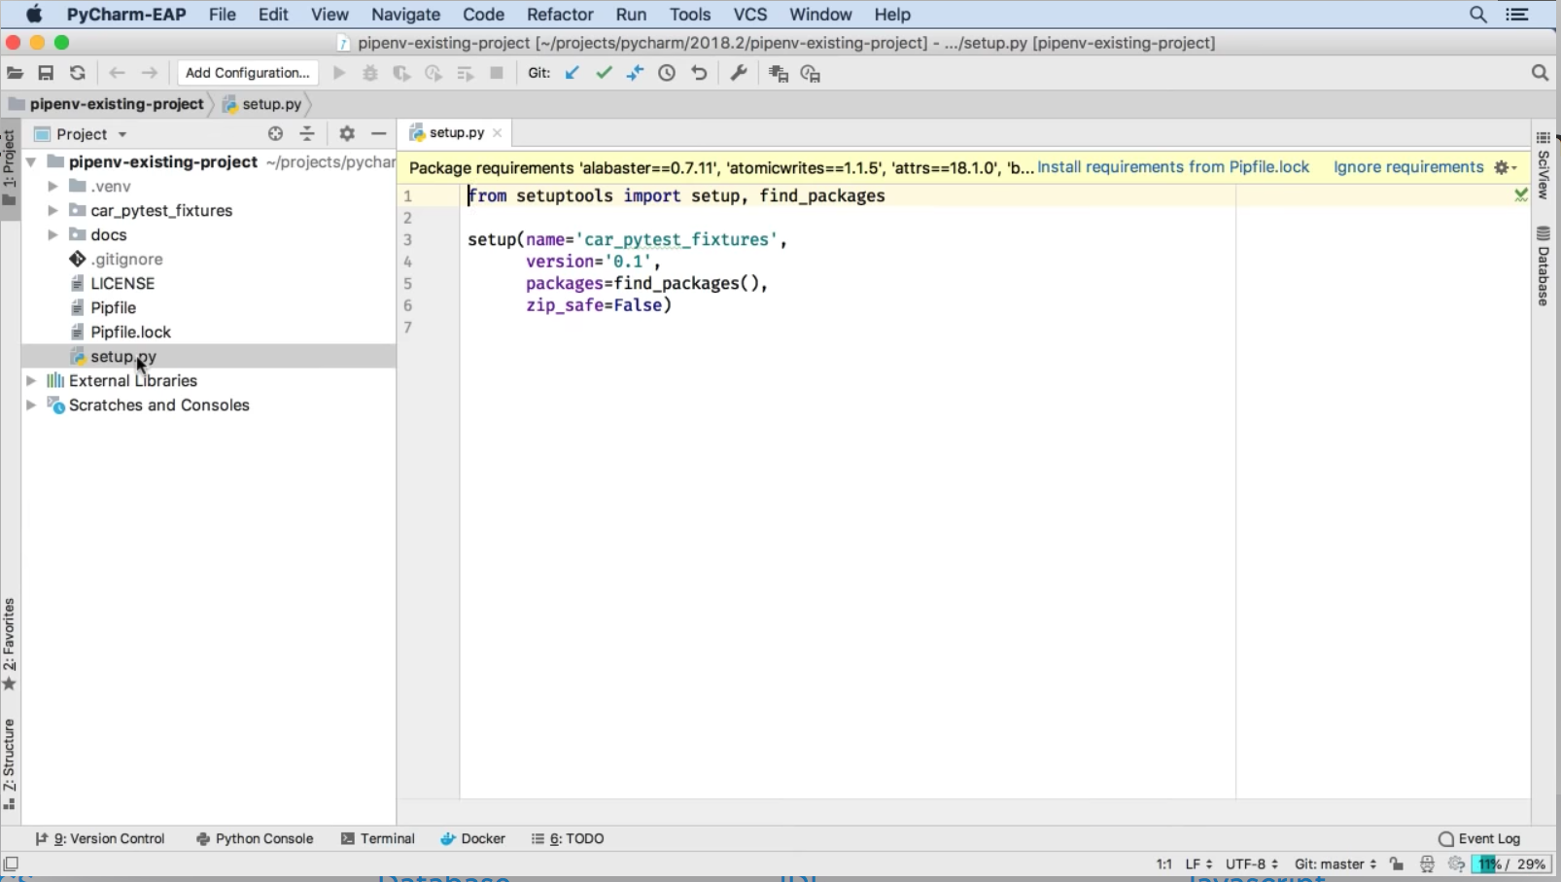The height and width of the screenshot is (882, 1561).
Task: Open Git history clock icon
Action: (x=667, y=73)
